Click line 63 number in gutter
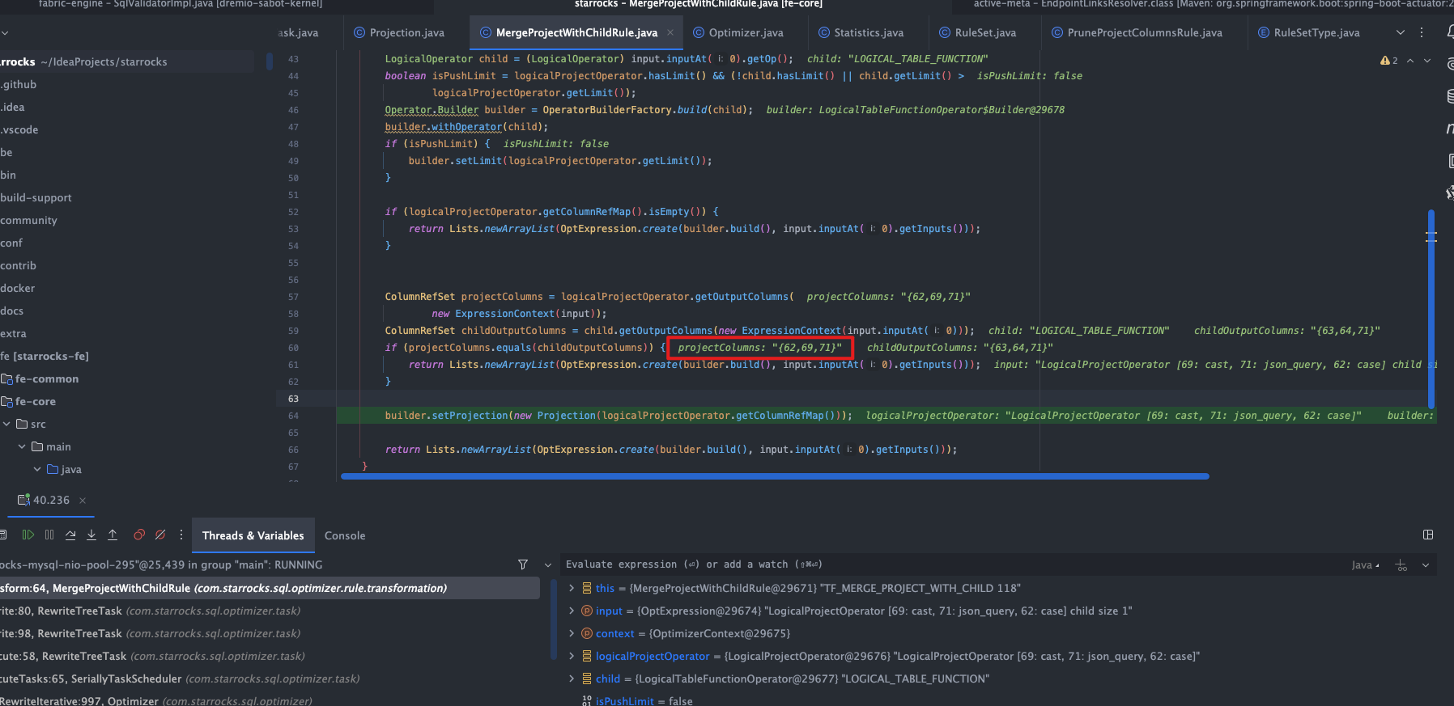Image resolution: width=1454 pixels, height=706 pixels. [x=293, y=399]
